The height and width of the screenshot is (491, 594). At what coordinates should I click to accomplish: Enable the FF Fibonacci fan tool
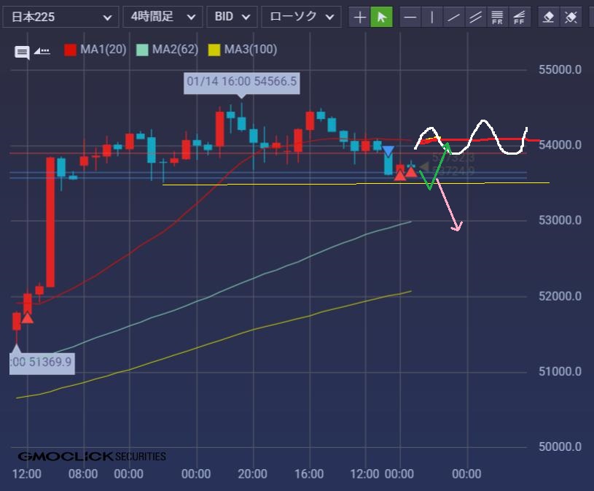click(519, 17)
